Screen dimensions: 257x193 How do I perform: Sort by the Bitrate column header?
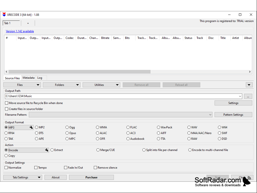(x=105, y=38)
